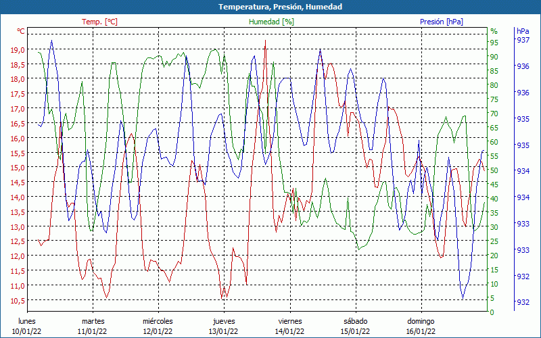Click the 12/01/22 date label
The image size is (541, 338).
(x=158, y=331)
